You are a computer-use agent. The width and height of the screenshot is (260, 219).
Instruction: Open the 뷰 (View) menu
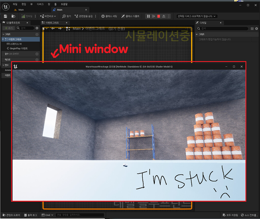pyautogui.click(x=32, y=4)
